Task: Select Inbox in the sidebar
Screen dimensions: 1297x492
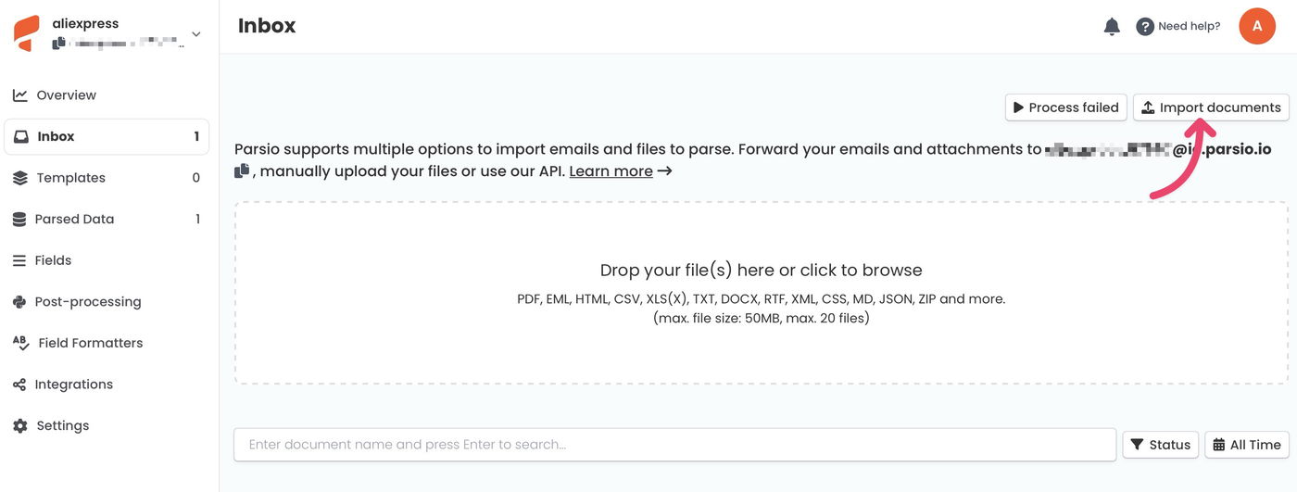Action: pyautogui.click(x=56, y=136)
